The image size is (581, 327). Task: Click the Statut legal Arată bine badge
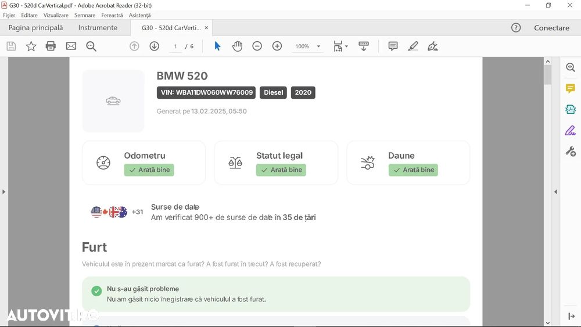pyautogui.click(x=281, y=170)
